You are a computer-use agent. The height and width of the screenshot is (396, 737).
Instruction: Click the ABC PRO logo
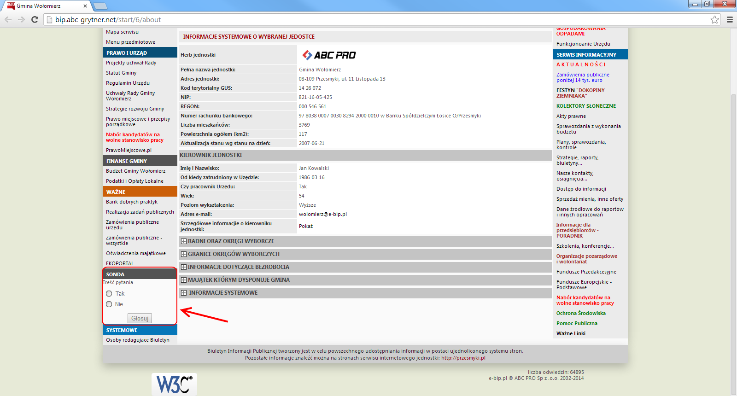[329, 55]
